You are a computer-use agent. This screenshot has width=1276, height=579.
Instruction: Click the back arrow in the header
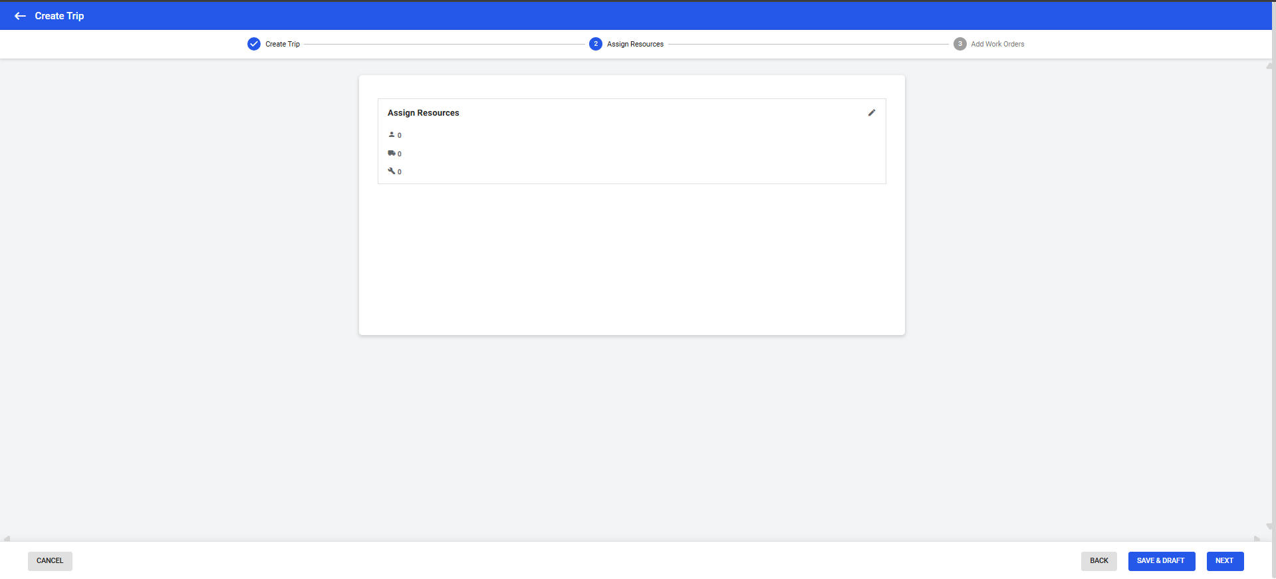click(x=20, y=16)
